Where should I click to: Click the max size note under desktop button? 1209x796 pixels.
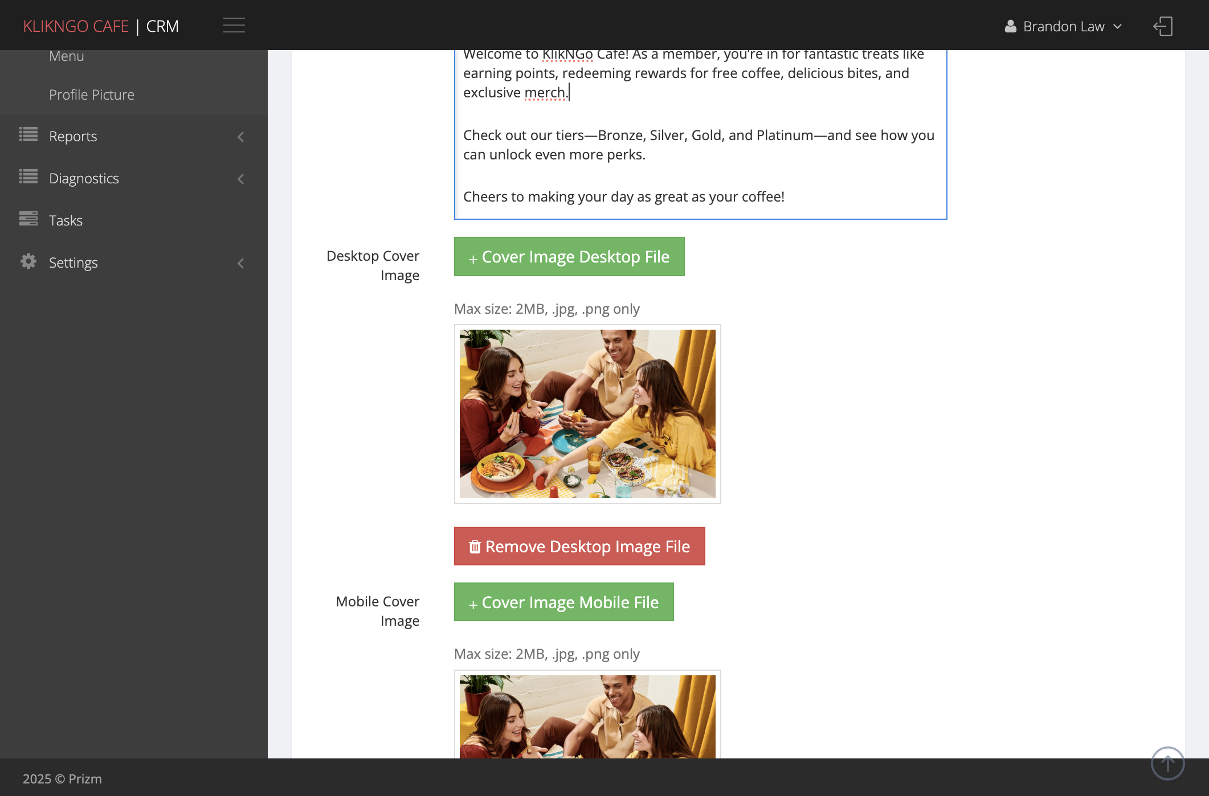pos(546,309)
